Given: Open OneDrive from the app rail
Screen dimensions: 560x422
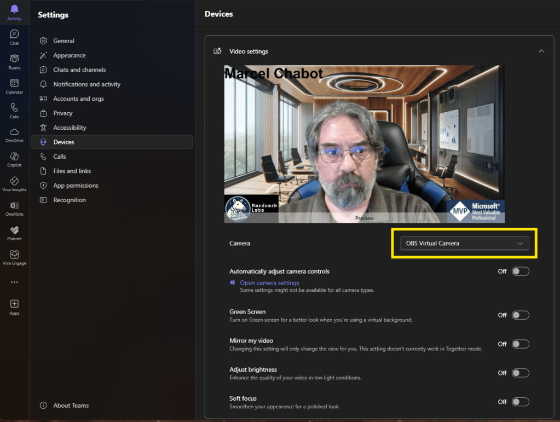Looking at the screenshot, I should [x=14, y=132].
